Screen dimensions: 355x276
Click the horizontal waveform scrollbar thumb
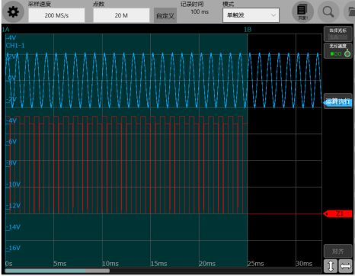[57, 271]
